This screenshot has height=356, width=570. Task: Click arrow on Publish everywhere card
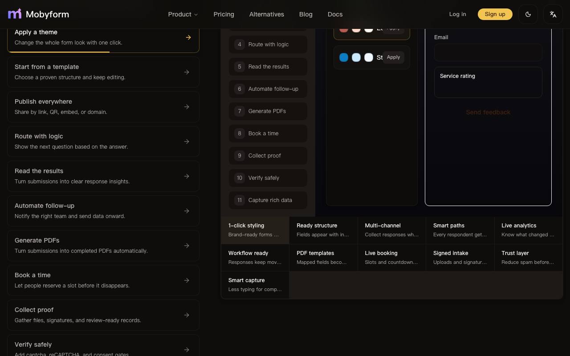(x=187, y=107)
